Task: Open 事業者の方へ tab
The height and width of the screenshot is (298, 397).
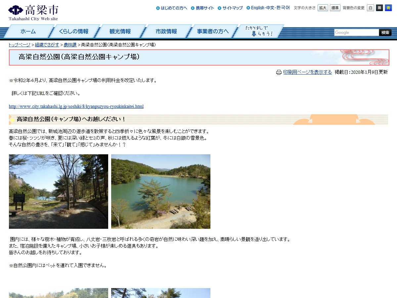Action: (213, 31)
